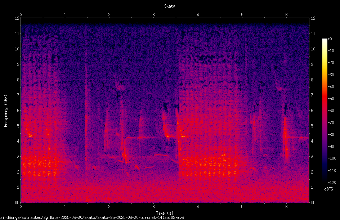
Task: Click the "dBFS" label under the color scale
Action: pyautogui.click(x=328, y=189)
